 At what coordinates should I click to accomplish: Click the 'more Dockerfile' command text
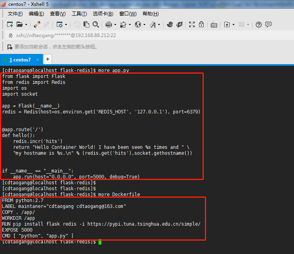click(x=119, y=195)
